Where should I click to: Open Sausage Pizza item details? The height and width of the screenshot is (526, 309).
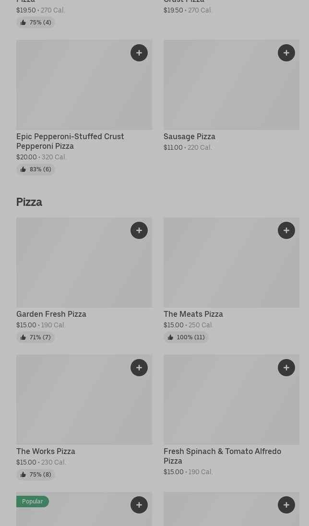[190, 136]
